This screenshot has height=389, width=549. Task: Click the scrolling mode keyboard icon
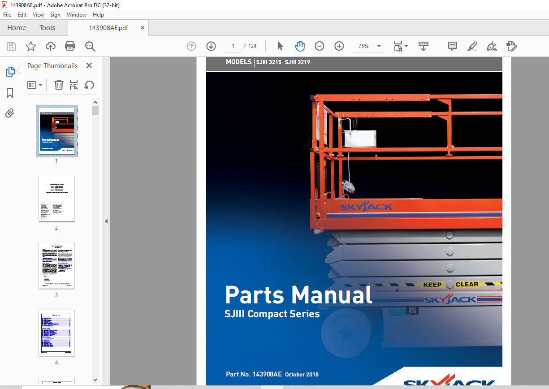424,46
